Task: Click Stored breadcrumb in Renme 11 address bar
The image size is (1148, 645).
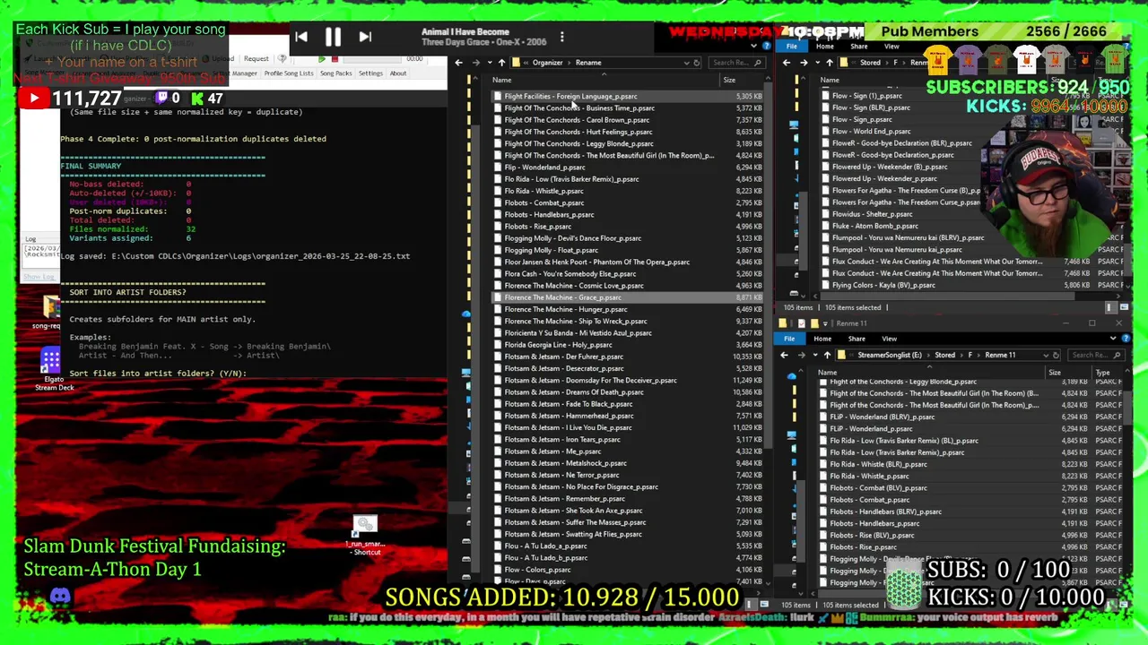Action: (944, 355)
